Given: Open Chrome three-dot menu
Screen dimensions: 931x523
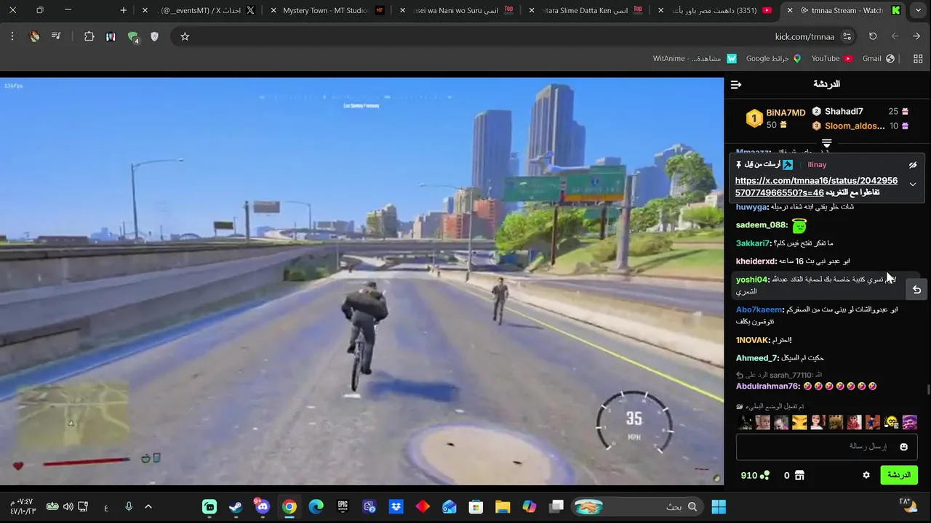Looking at the screenshot, I should click(12, 36).
